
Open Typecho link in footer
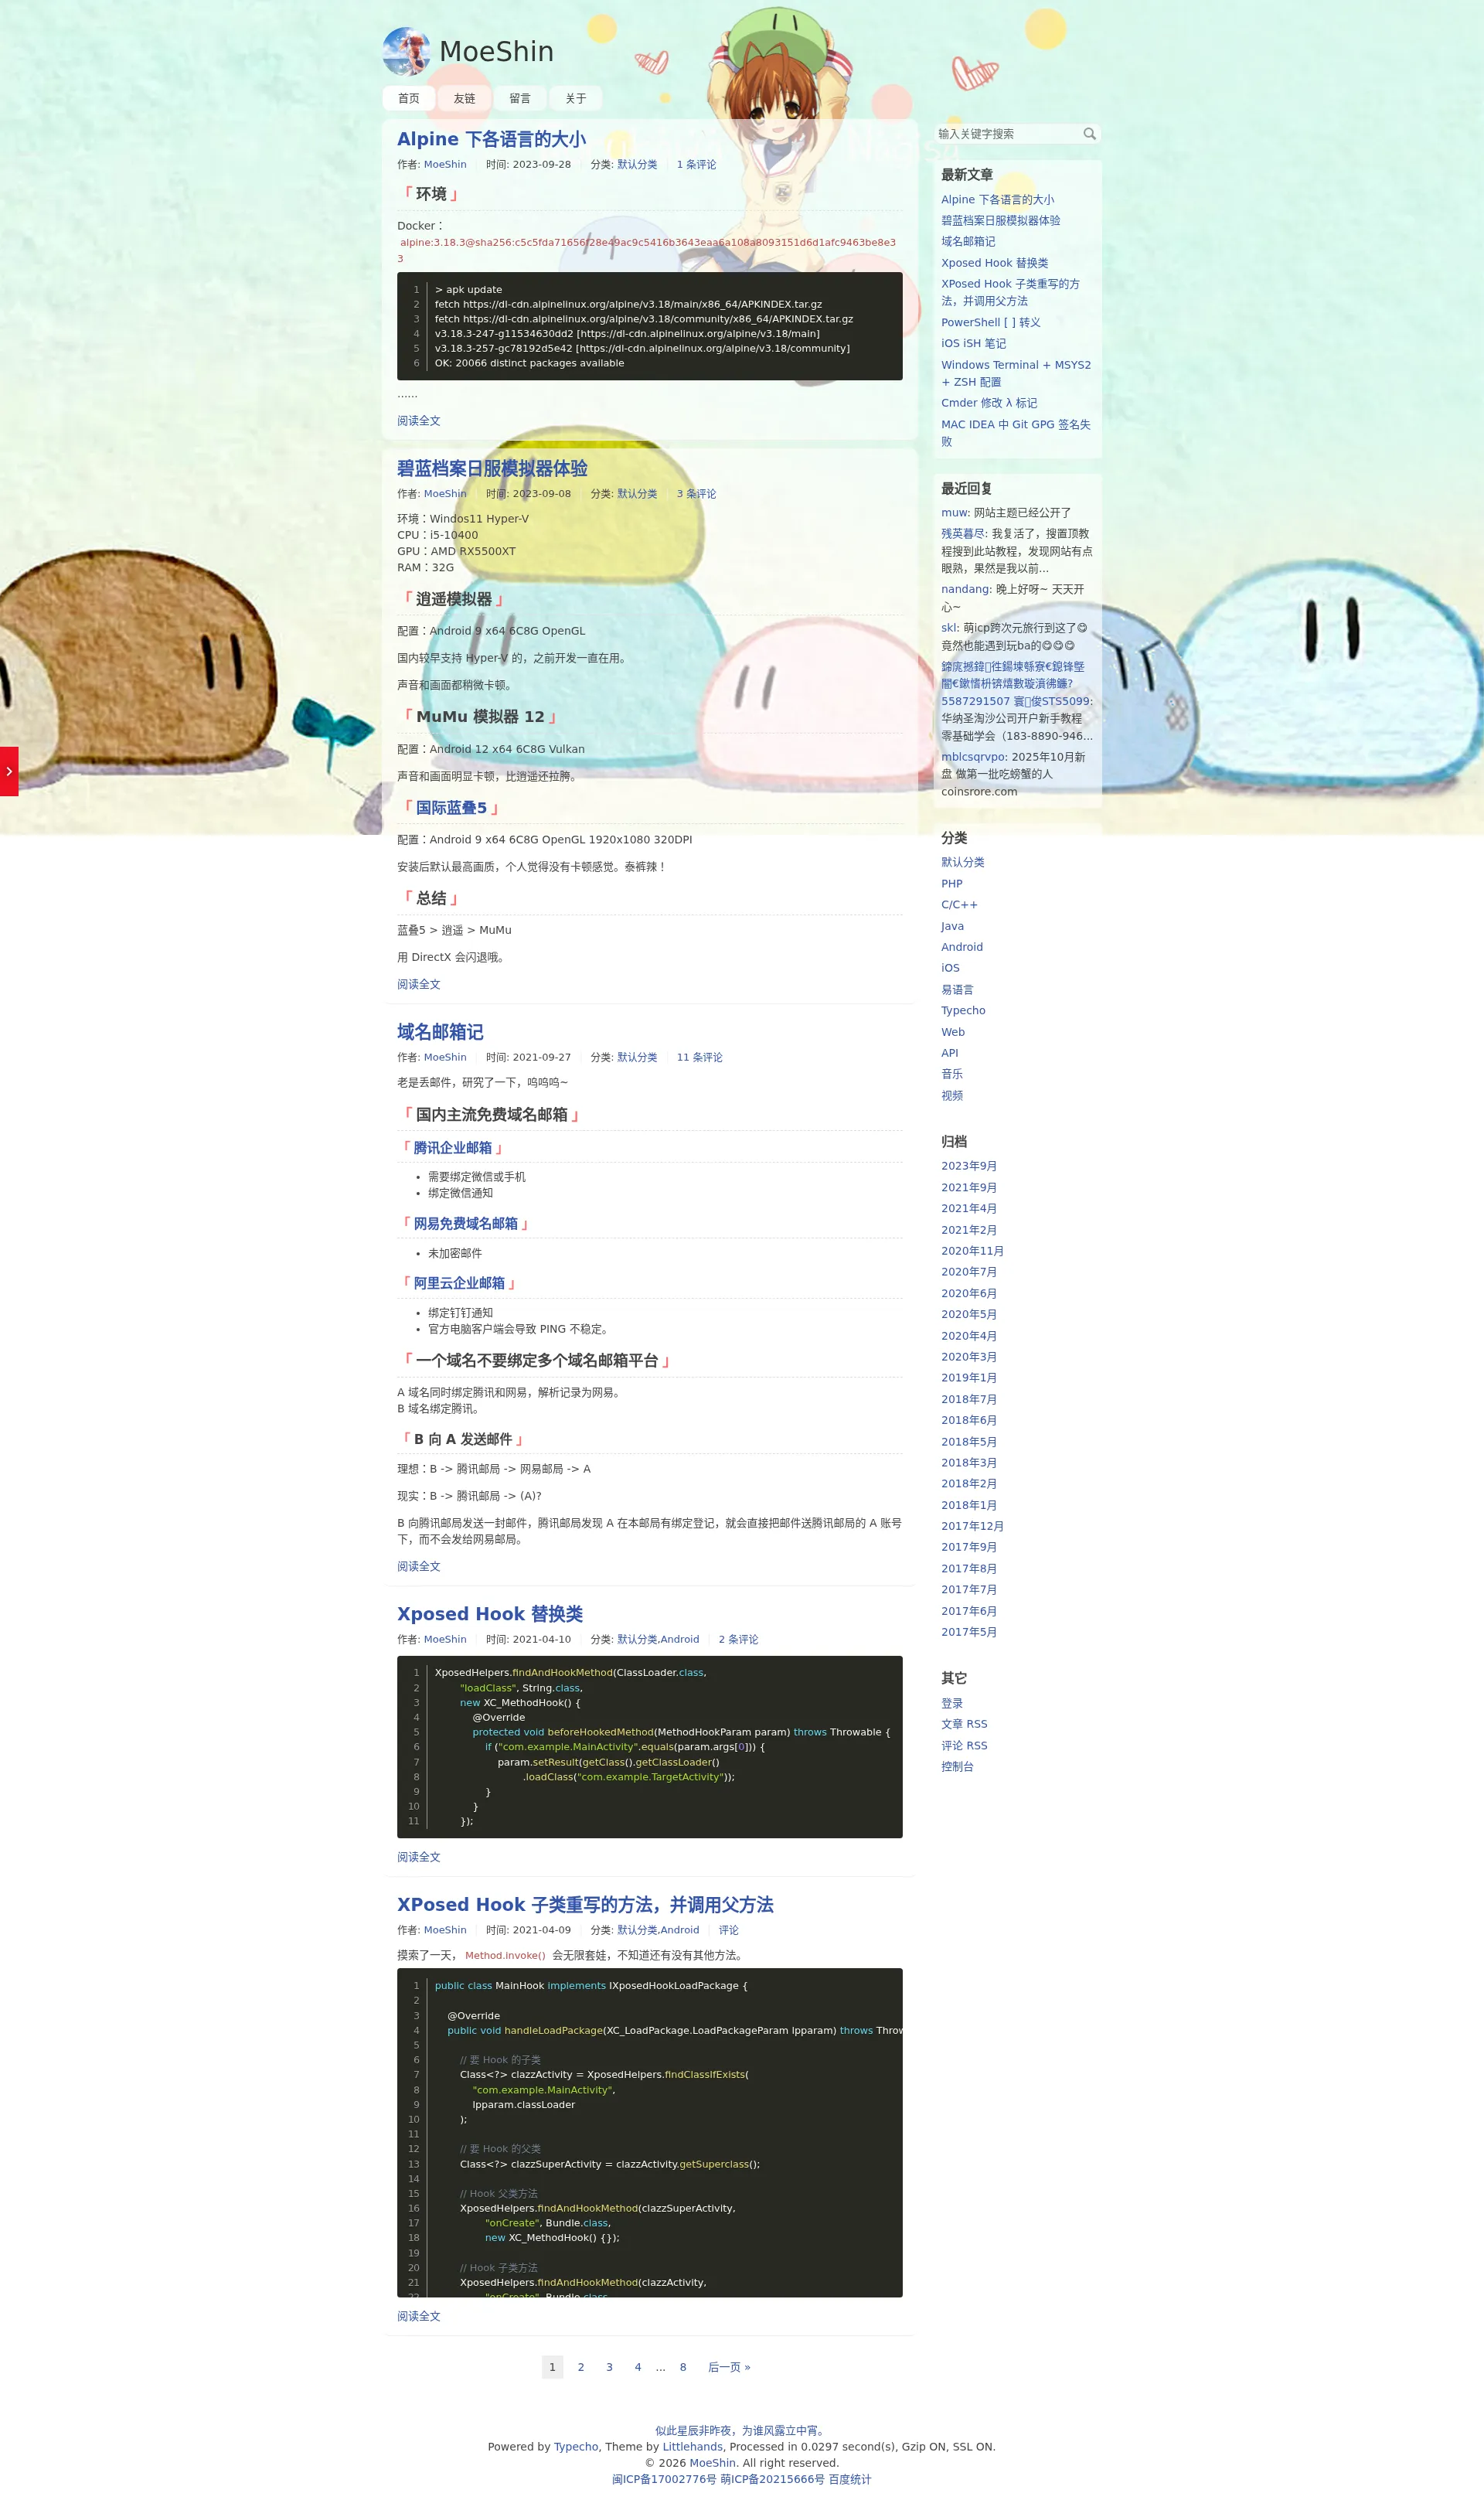coord(576,2447)
